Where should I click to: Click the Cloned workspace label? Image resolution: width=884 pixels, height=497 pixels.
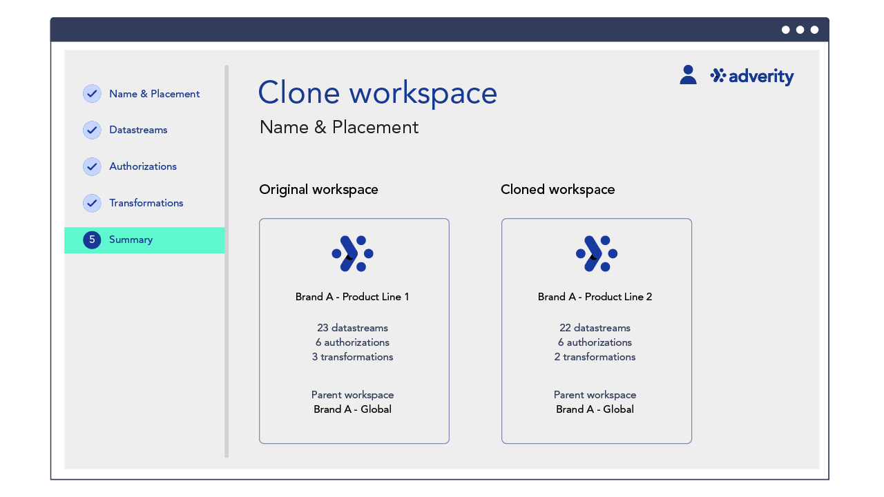click(558, 189)
